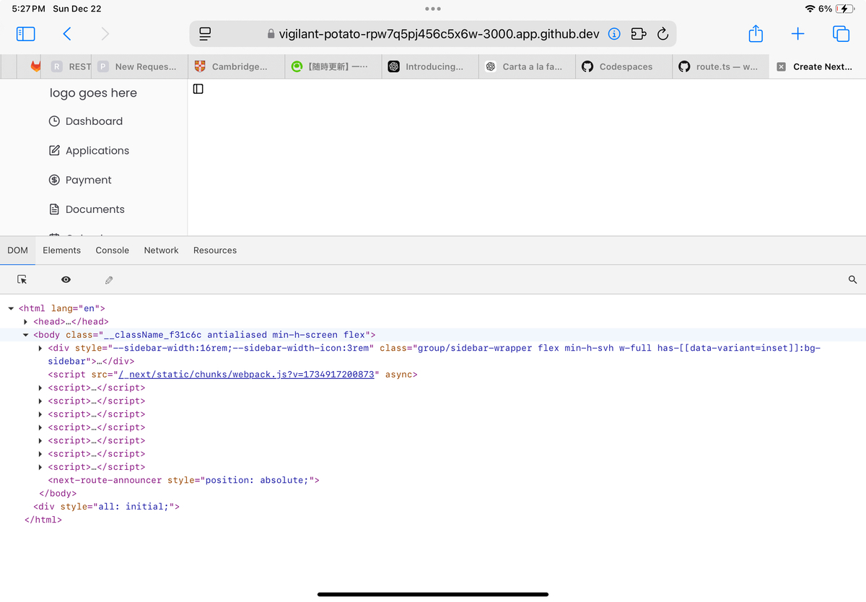The image size is (866, 602).
Task: Open DOM search with the magnifier icon
Action: coord(852,279)
